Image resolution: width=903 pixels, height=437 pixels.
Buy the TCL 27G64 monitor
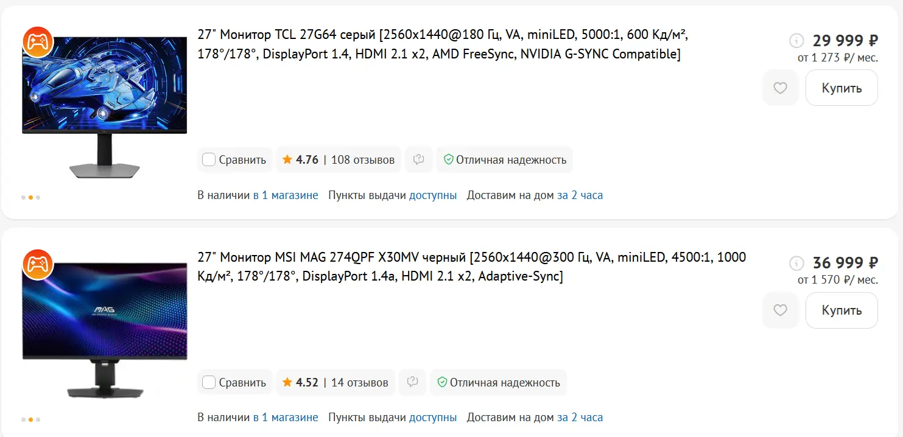pyautogui.click(x=842, y=88)
